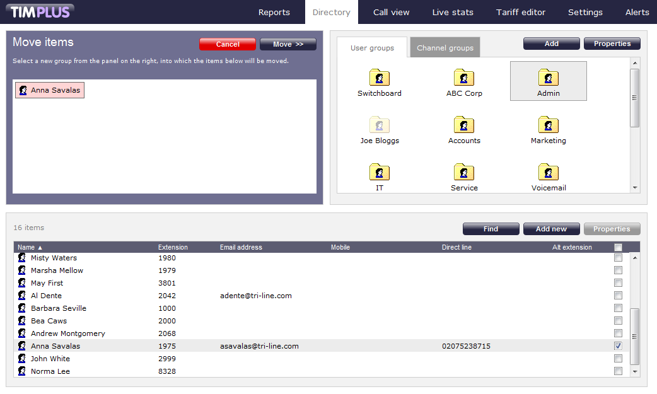Select the Marketing group folder
This screenshot has width=657, height=394.
tap(548, 125)
